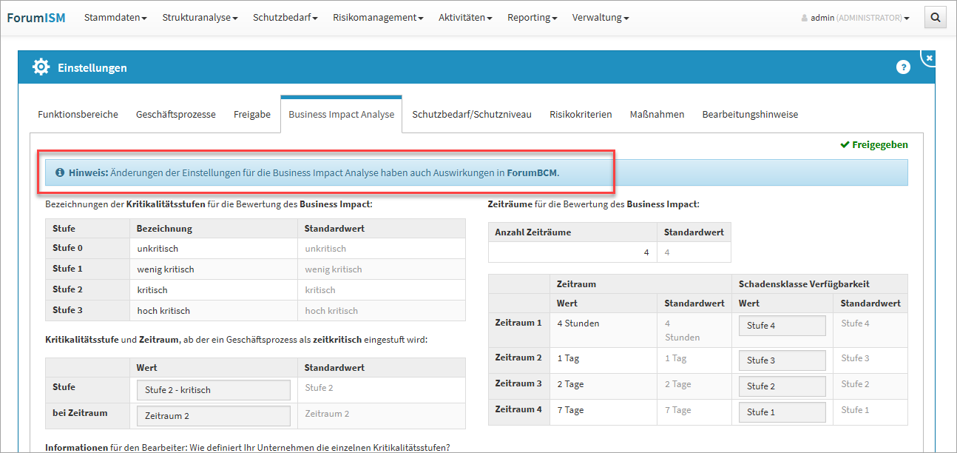The height and width of the screenshot is (453, 957).
Task: Click the ForumISM logo
Action: 36,18
